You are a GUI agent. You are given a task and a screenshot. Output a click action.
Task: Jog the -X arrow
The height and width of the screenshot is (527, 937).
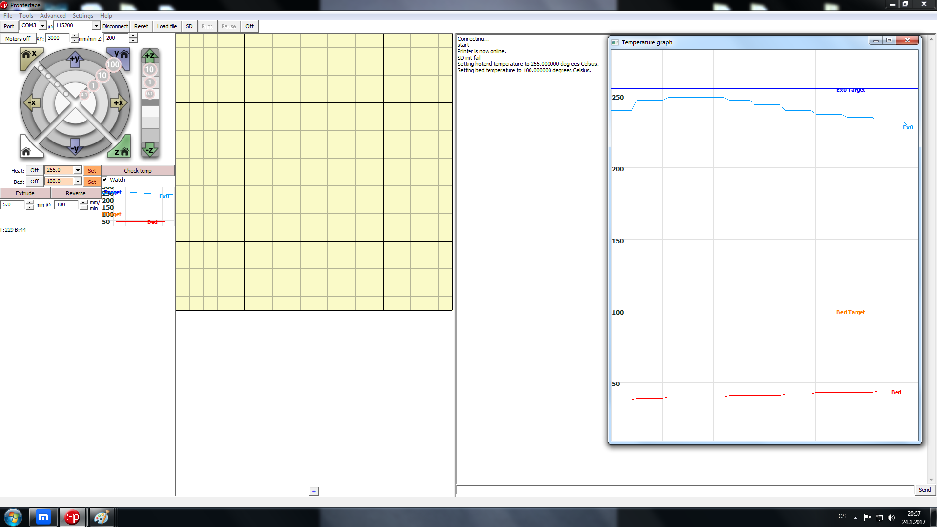[x=31, y=103]
